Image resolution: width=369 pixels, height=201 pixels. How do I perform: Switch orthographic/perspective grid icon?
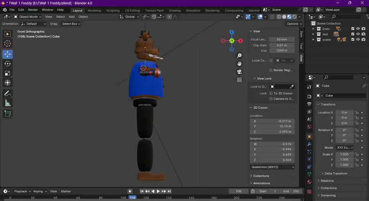pos(239,80)
